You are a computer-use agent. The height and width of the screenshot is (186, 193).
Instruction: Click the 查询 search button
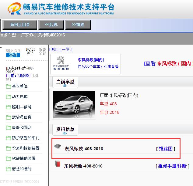pos(13,55)
